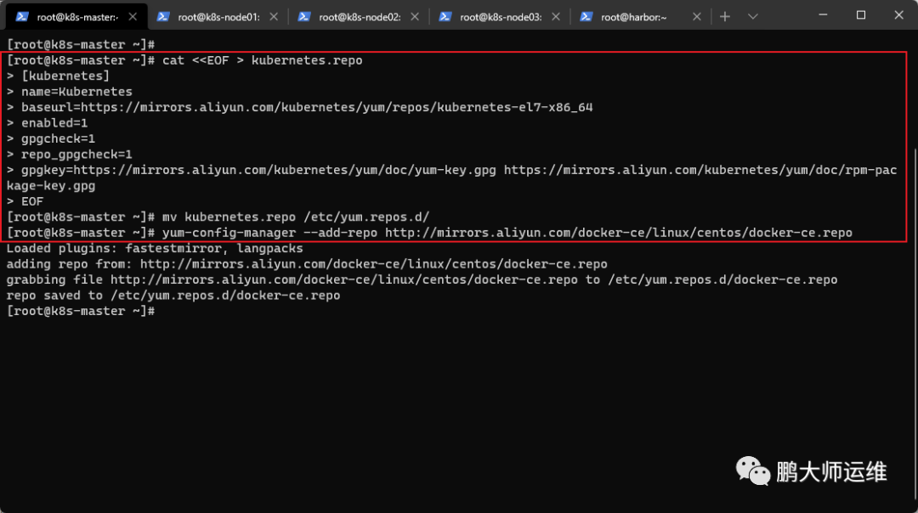Close the root@k8s-node02 tab
The height and width of the screenshot is (513, 918).
click(x=415, y=16)
